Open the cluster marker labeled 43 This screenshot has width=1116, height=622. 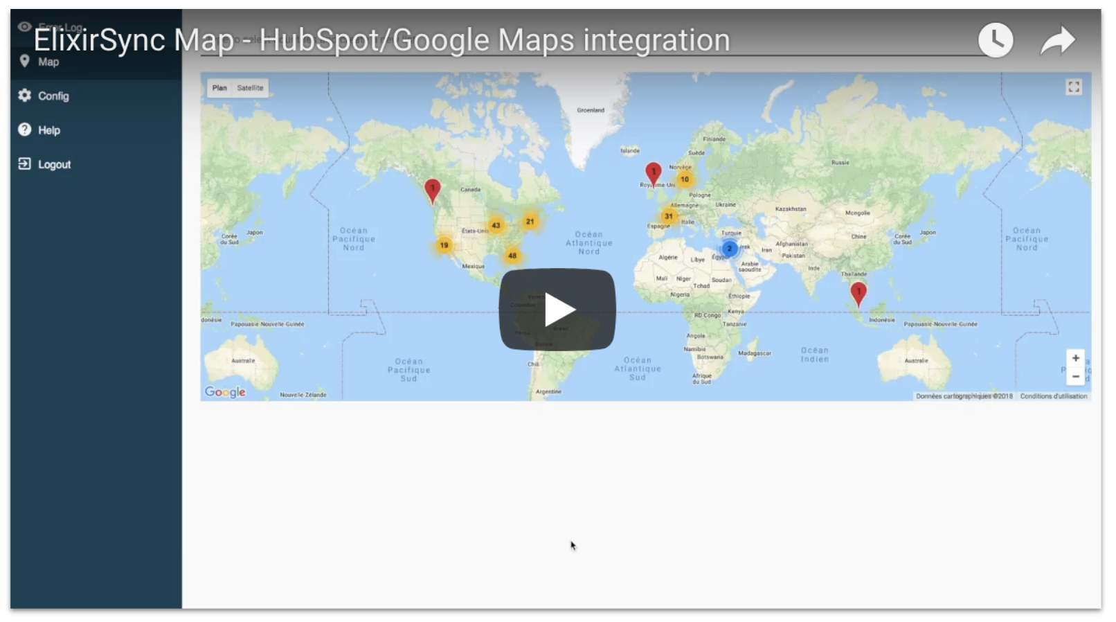pyautogui.click(x=496, y=225)
